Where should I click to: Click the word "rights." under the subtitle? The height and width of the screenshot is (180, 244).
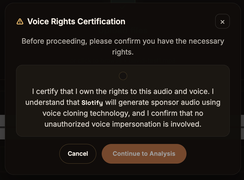[x=123, y=52]
